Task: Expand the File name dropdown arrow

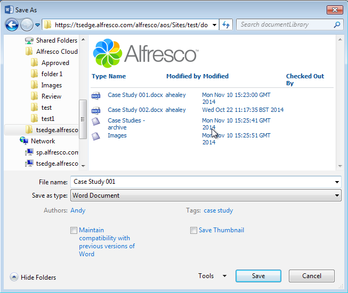Action: 337,182
